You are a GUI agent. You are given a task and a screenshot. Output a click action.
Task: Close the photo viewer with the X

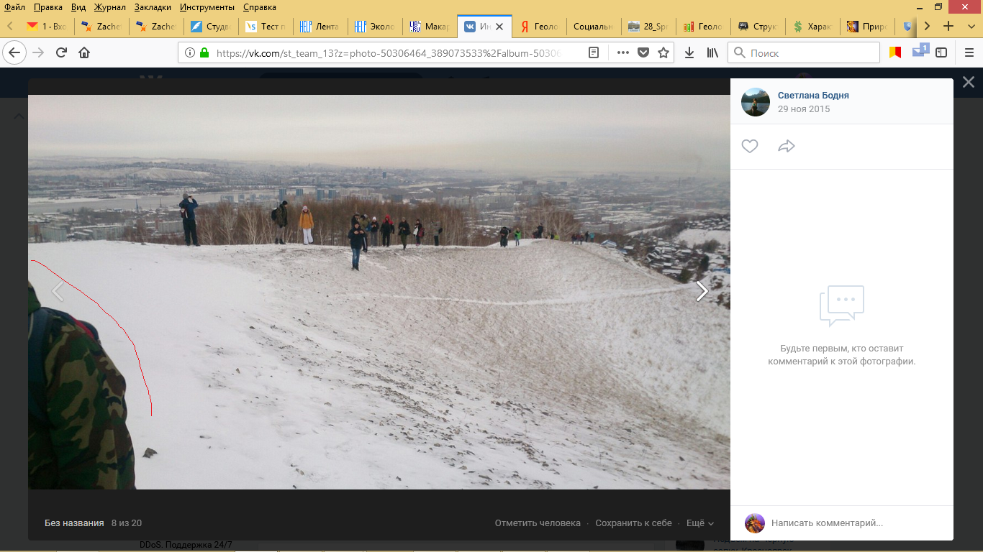point(969,83)
